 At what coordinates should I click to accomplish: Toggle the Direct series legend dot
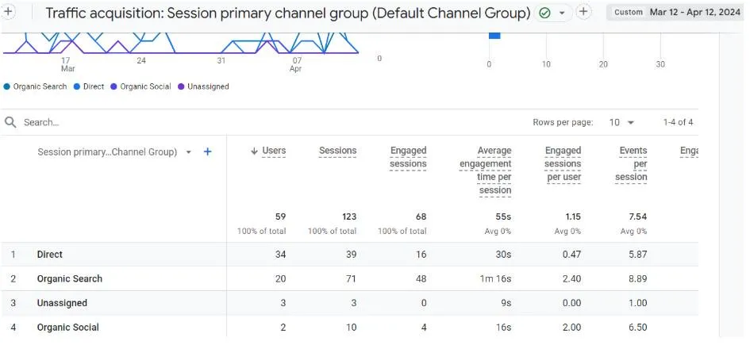pos(77,86)
